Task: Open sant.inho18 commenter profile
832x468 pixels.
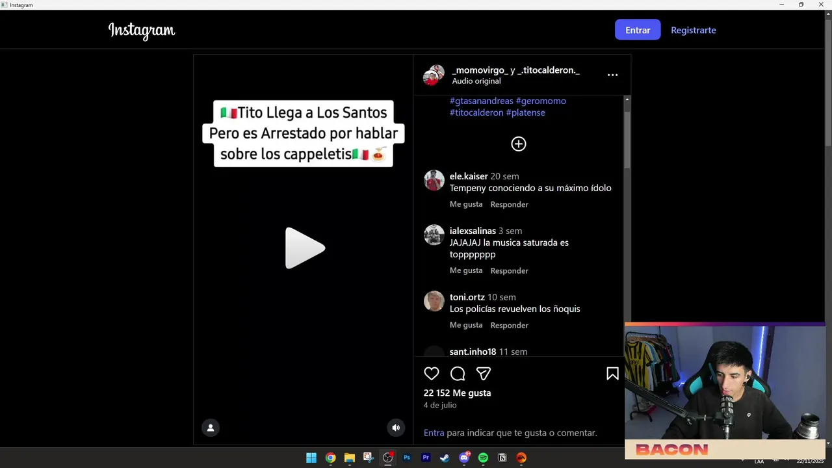Action: tap(473, 352)
